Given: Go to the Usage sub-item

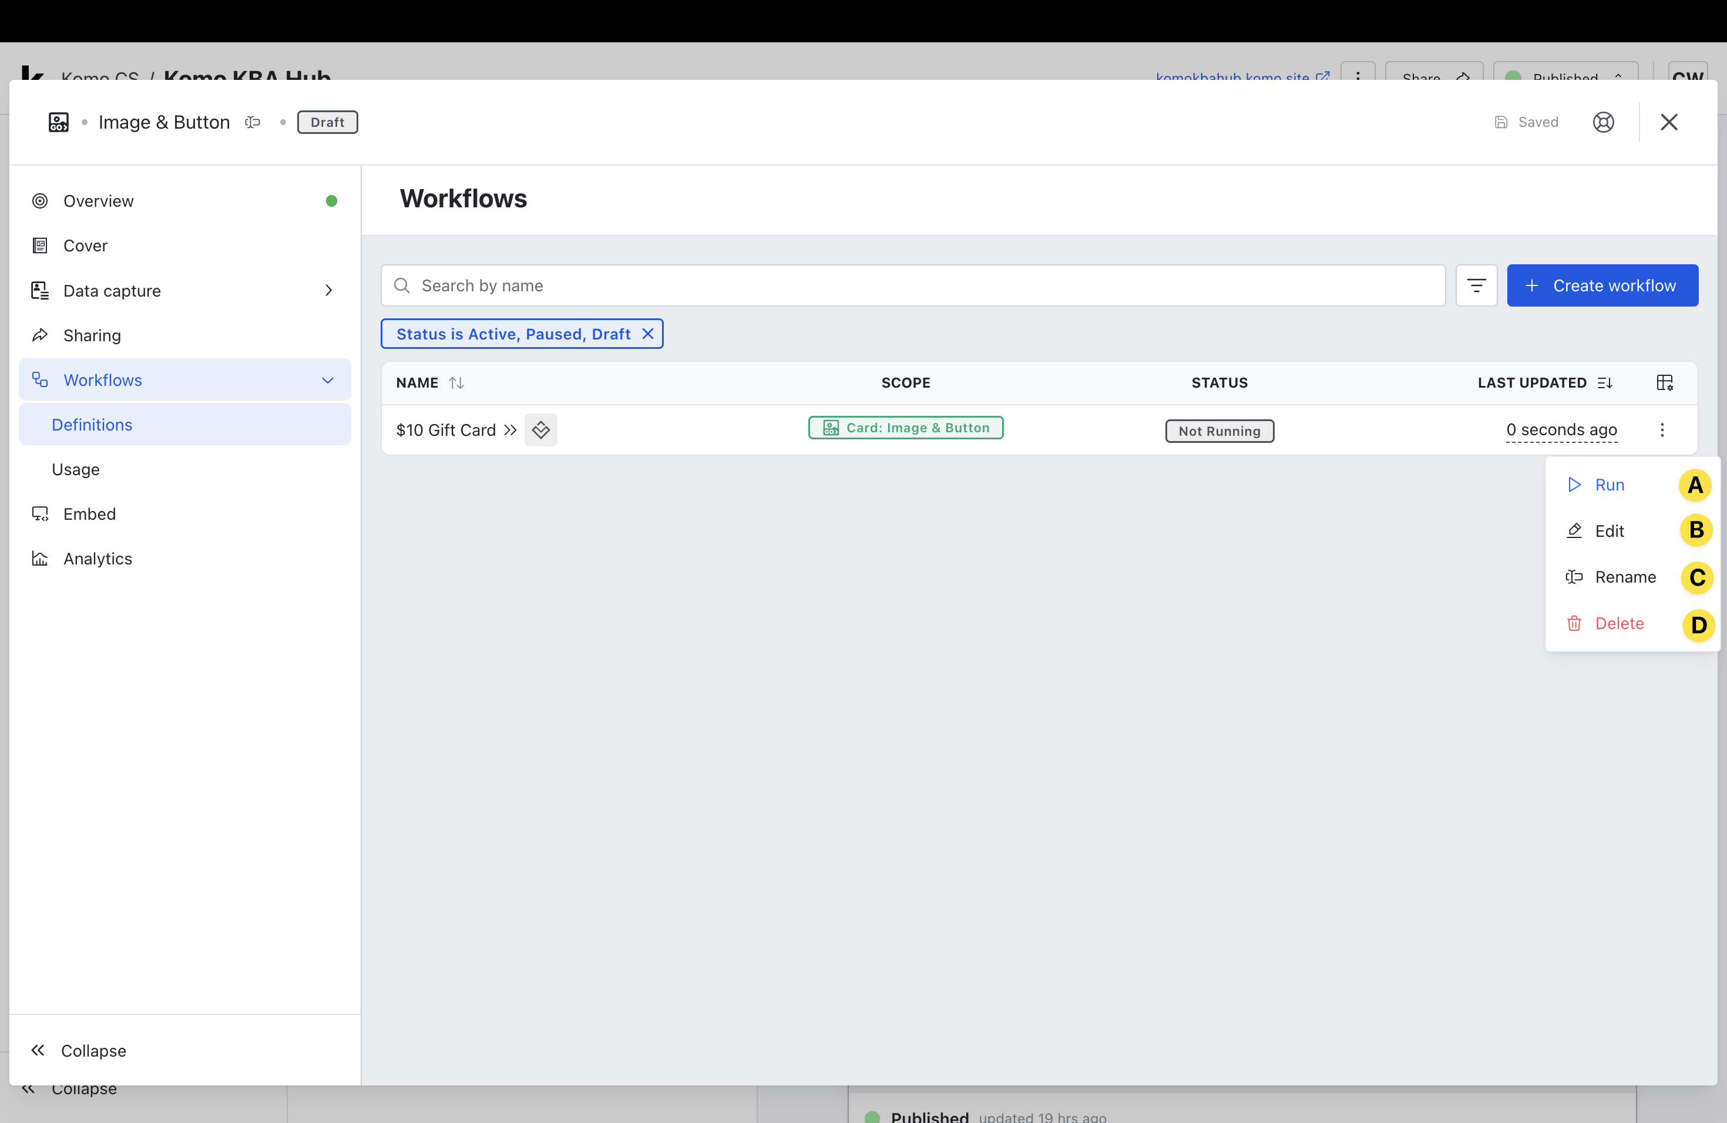Looking at the screenshot, I should pyautogui.click(x=75, y=469).
